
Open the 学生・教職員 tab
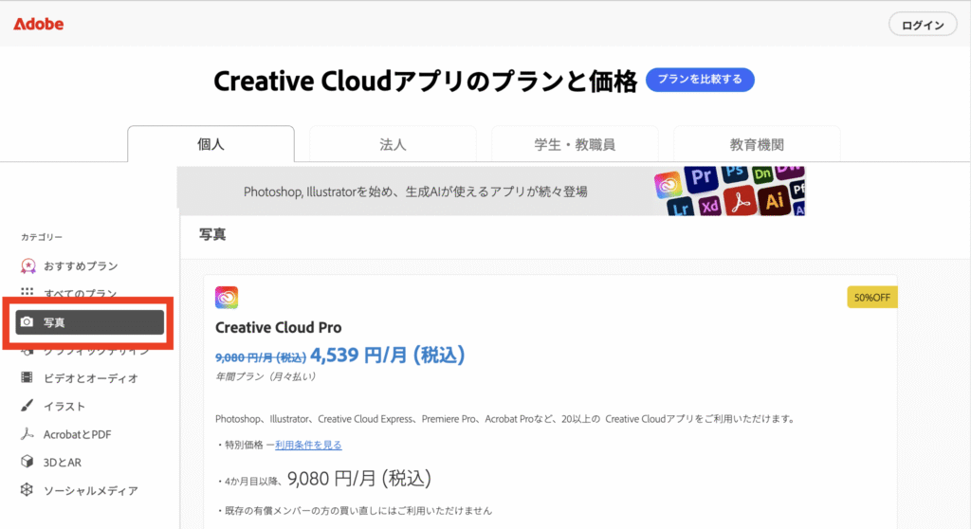575,145
